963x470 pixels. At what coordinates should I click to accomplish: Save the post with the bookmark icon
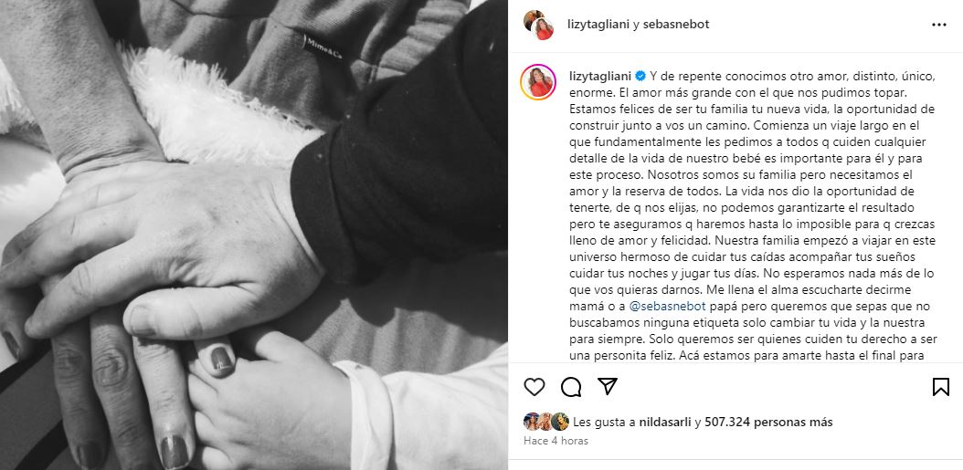pyautogui.click(x=941, y=387)
